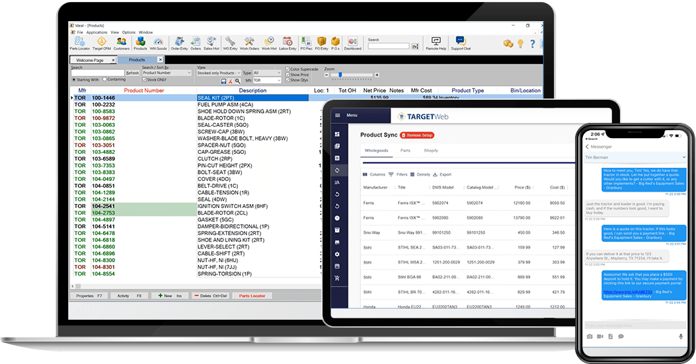Viewport: 696px width, 364px height.
Task: Open File menu in Ideal
Action: click(80, 32)
